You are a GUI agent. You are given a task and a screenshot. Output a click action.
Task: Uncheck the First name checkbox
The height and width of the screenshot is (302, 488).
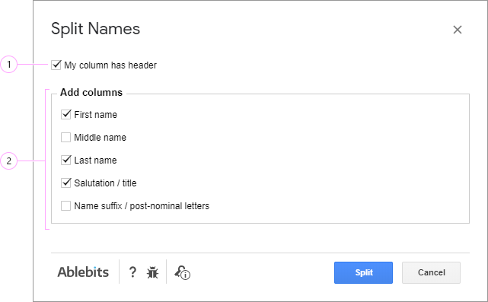point(66,114)
